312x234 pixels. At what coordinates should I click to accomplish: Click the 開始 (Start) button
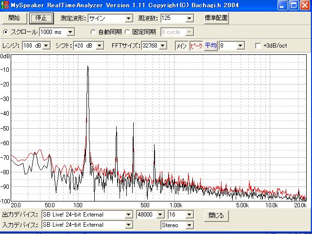click(15, 18)
